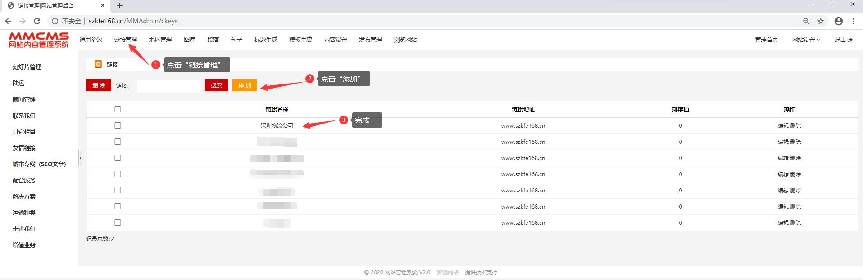The width and height of the screenshot is (863, 280).
Task: Bookmark this page with the star icon
Action: coord(821,21)
